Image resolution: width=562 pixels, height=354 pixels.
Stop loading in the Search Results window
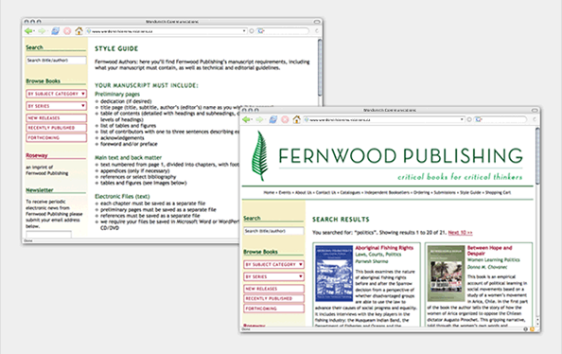coord(285,119)
